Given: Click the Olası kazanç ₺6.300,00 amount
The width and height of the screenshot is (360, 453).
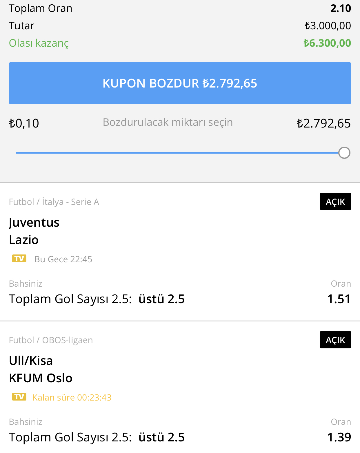Looking at the screenshot, I should coord(327,43).
